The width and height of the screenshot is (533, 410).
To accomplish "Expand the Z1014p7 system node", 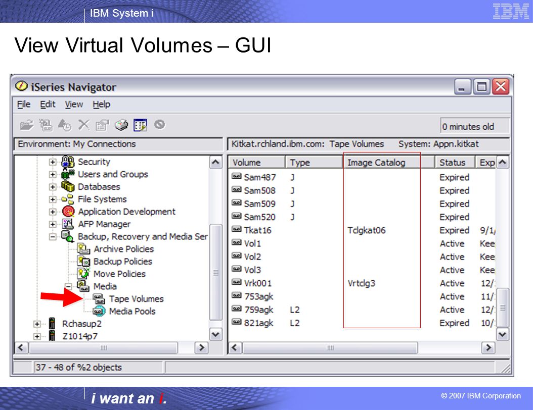I will (x=37, y=336).
